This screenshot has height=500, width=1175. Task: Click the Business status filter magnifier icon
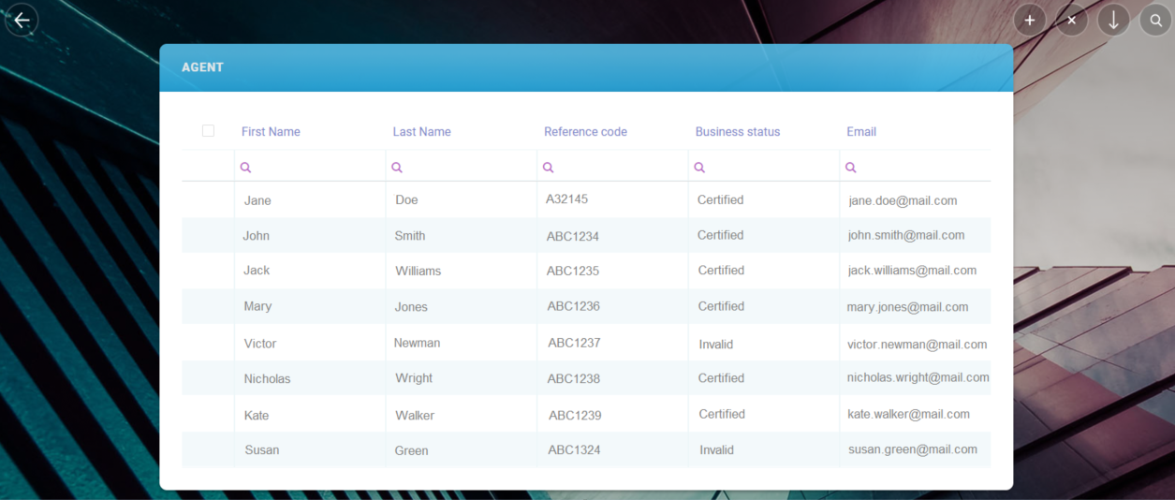699,168
